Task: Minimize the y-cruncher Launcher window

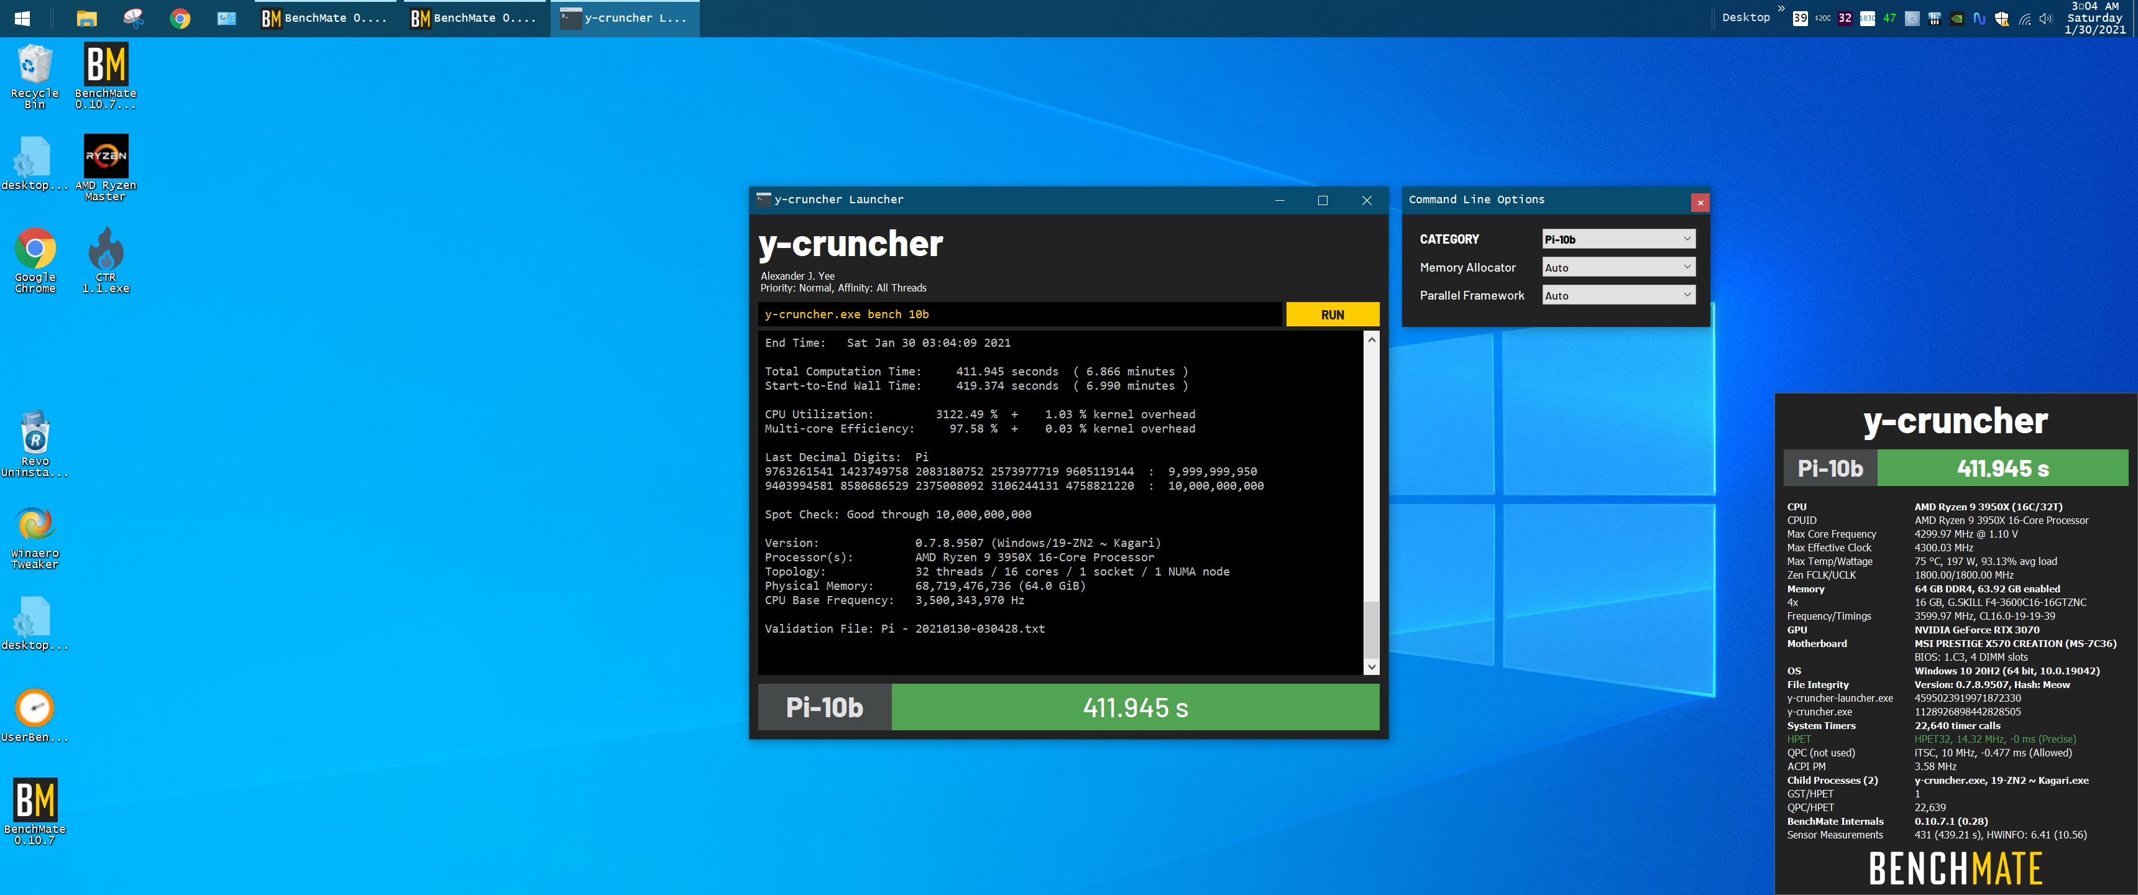Action: click(1279, 200)
